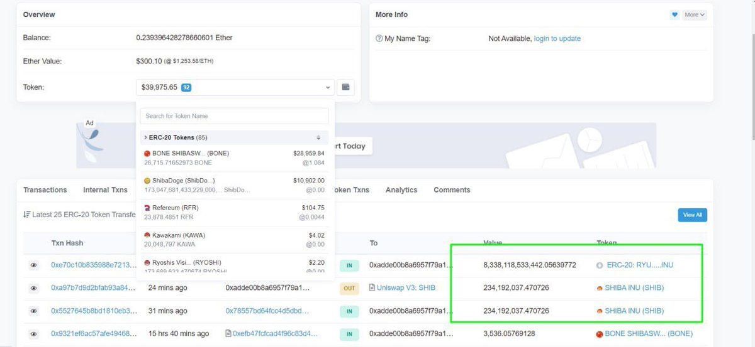755x347 pixels.
Task: Open sender address 0x78557bd64fcc4d5dbd...
Action: (x=267, y=311)
